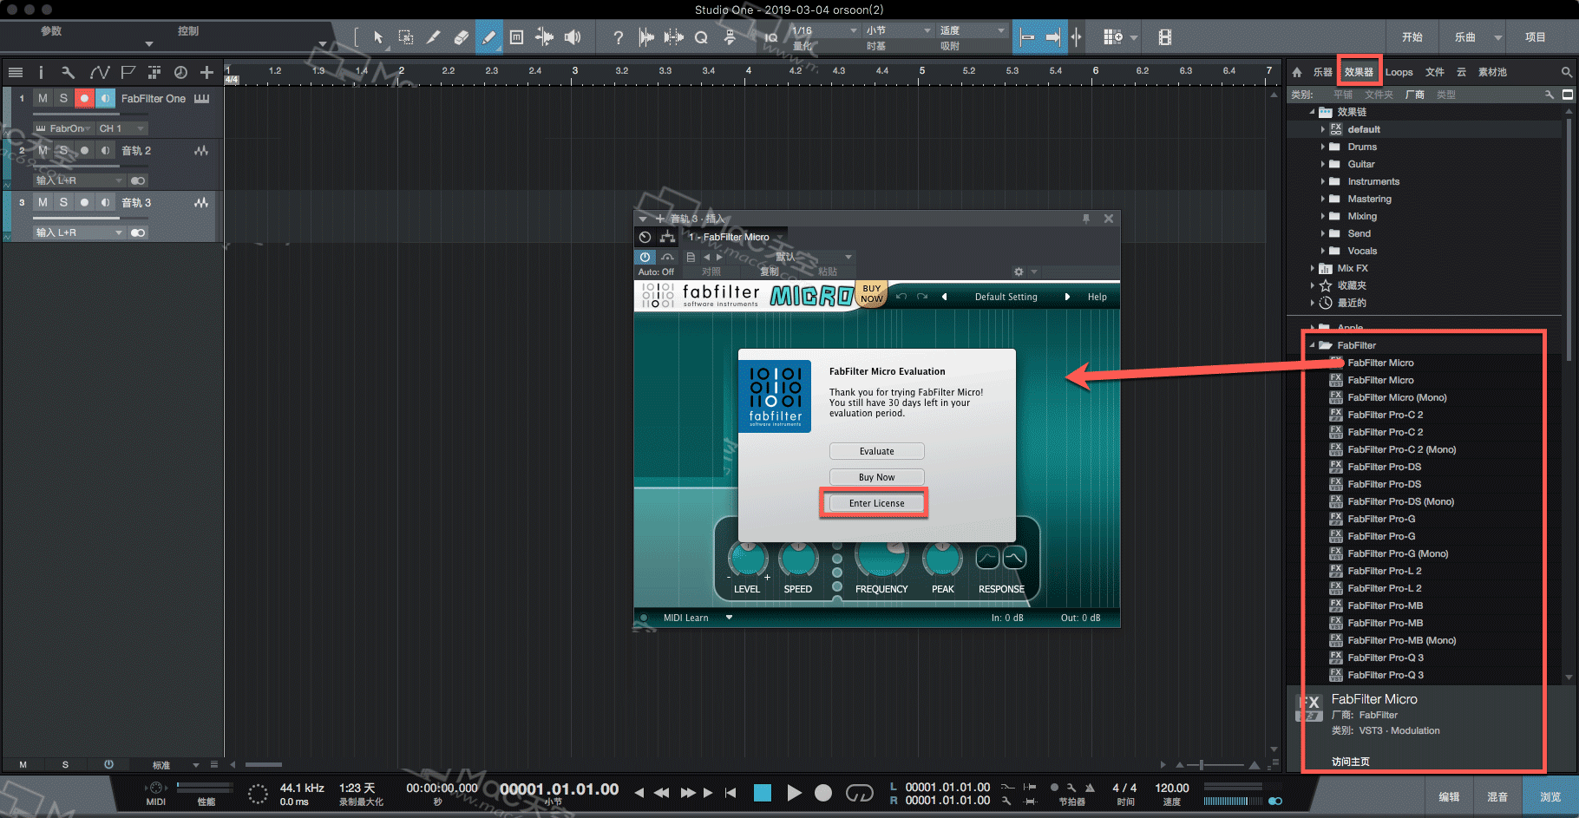Screen dimensions: 1579x818
Task: Open CH 1 channel dropdown on track 1
Action: coord(121,128)
